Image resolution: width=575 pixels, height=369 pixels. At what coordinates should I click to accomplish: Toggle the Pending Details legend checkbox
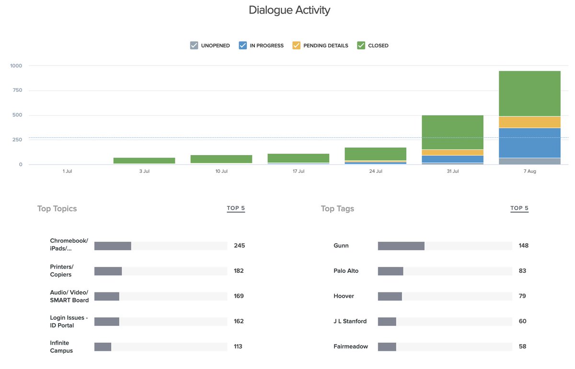pyautogui.click(x=296, y=45)
